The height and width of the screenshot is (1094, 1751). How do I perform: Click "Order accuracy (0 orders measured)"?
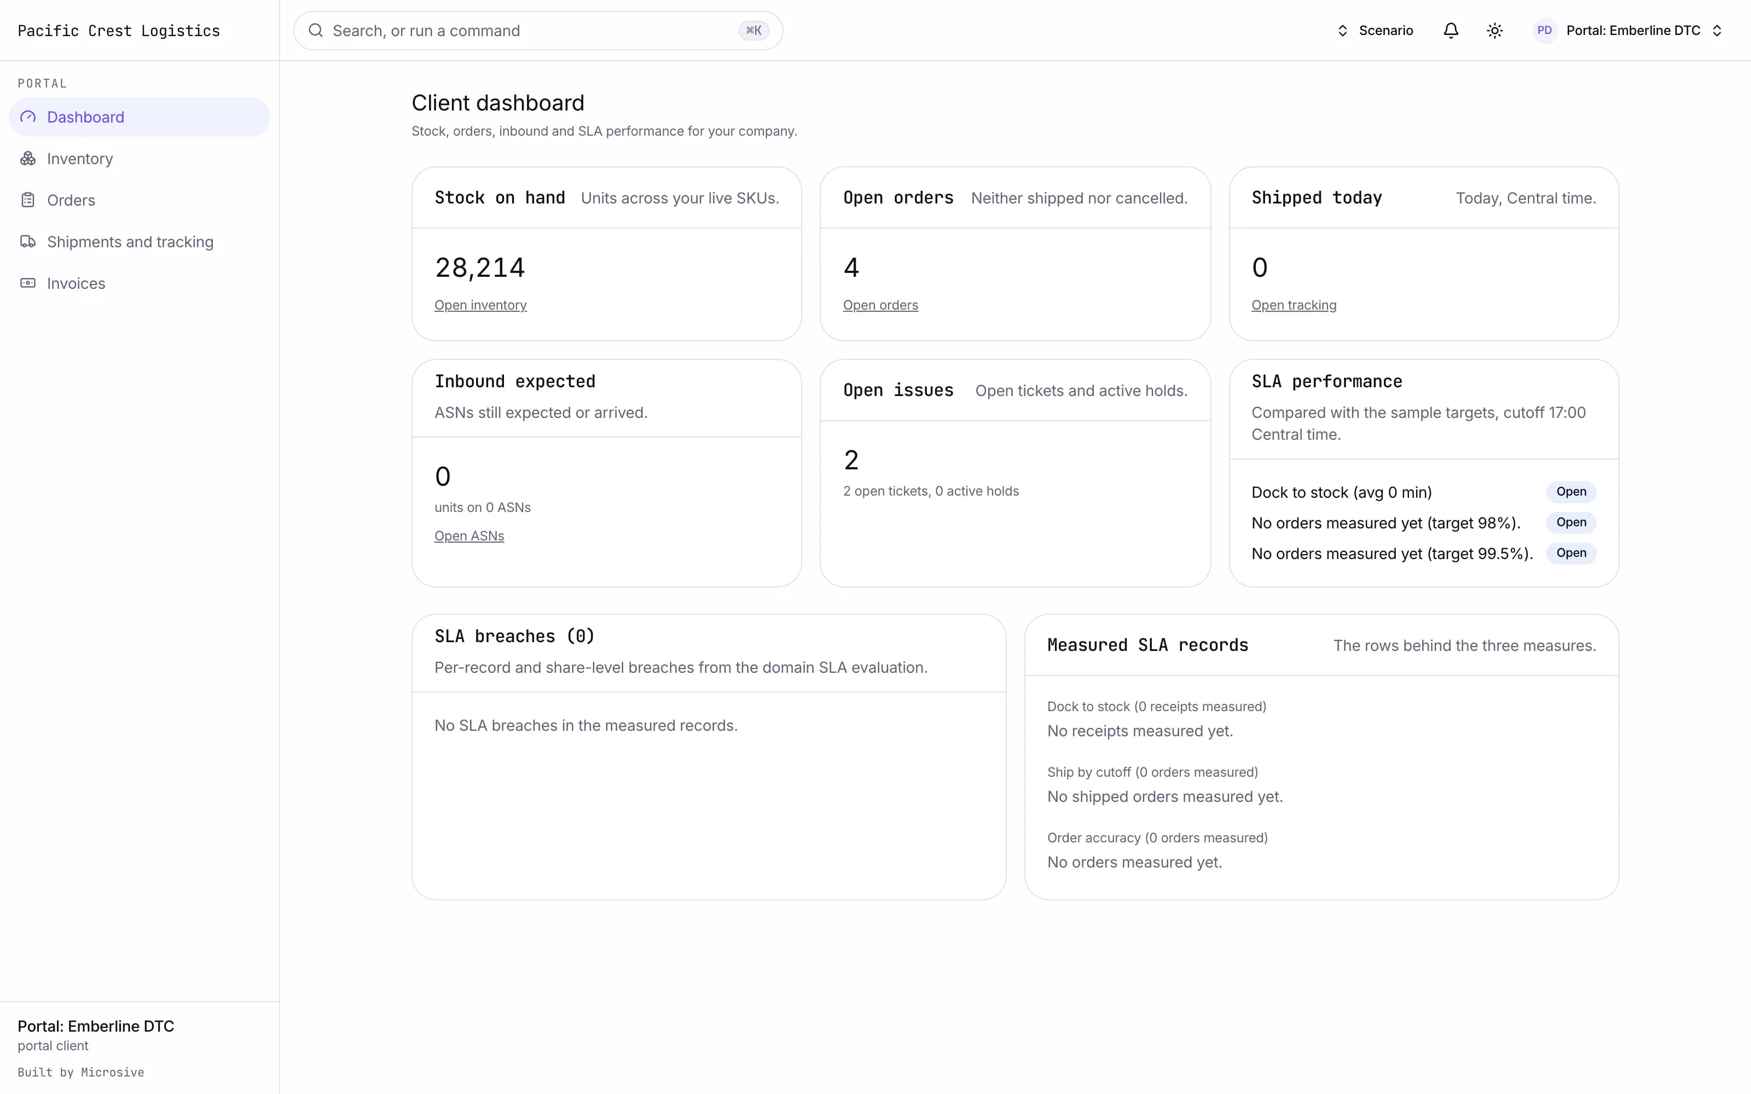click(1157, 838)
